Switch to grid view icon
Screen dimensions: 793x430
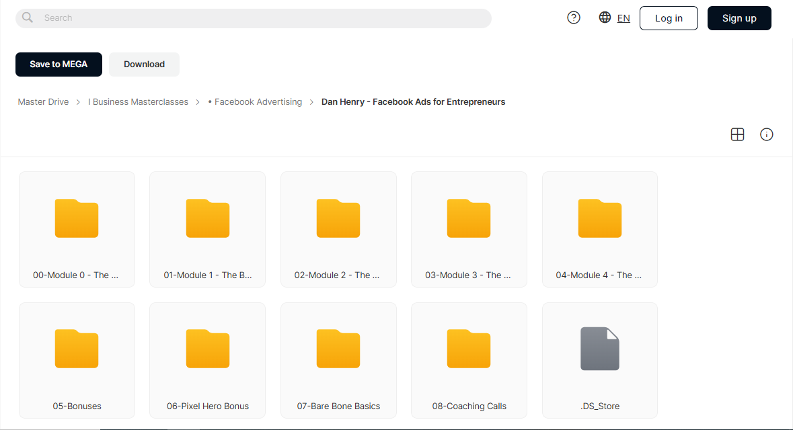pos(737,134)
